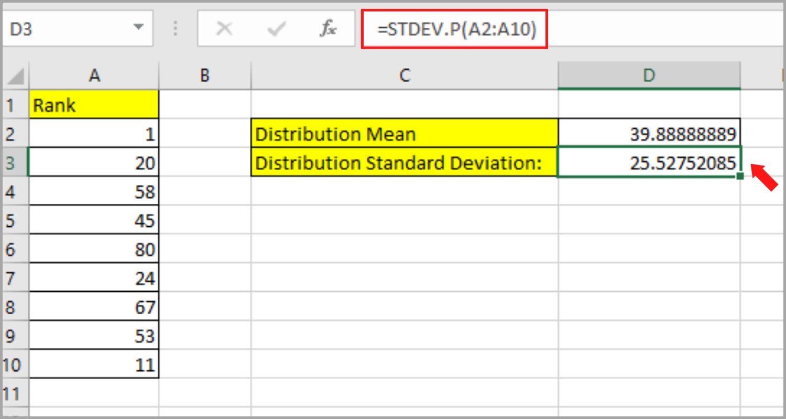Viewport: 786px width, 419px height.
Task: Click the cell showing 25.52752085
Action: point(649,162)
